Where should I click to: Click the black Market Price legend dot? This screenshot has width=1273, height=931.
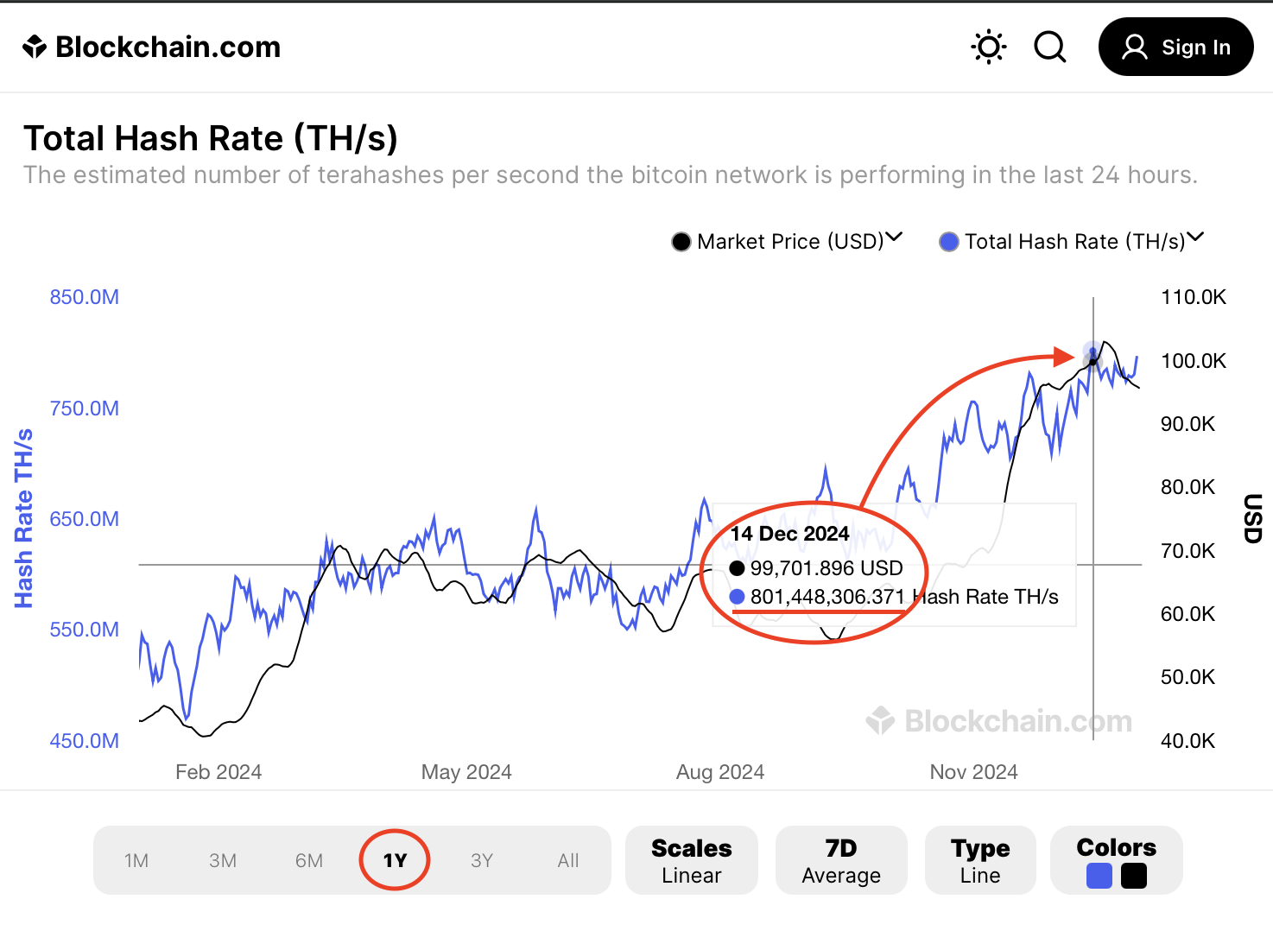click(x=681, y=242)
